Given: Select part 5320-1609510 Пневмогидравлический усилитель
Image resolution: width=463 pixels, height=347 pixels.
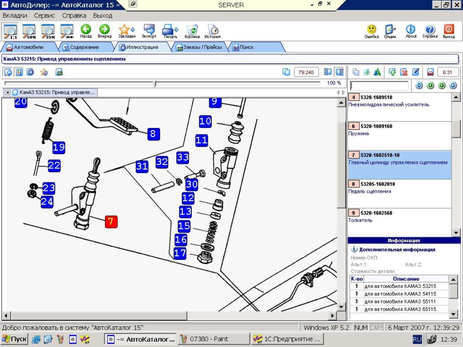Looking at the screenshot, I should point(399,107).
